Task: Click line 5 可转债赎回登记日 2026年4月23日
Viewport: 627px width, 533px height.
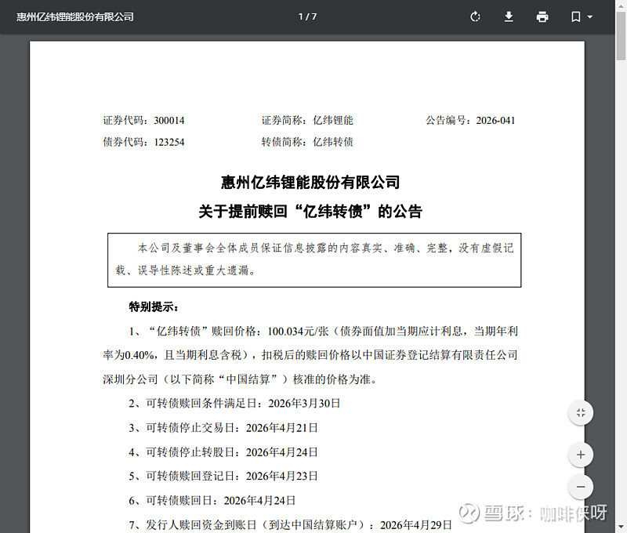Action: 223,476
